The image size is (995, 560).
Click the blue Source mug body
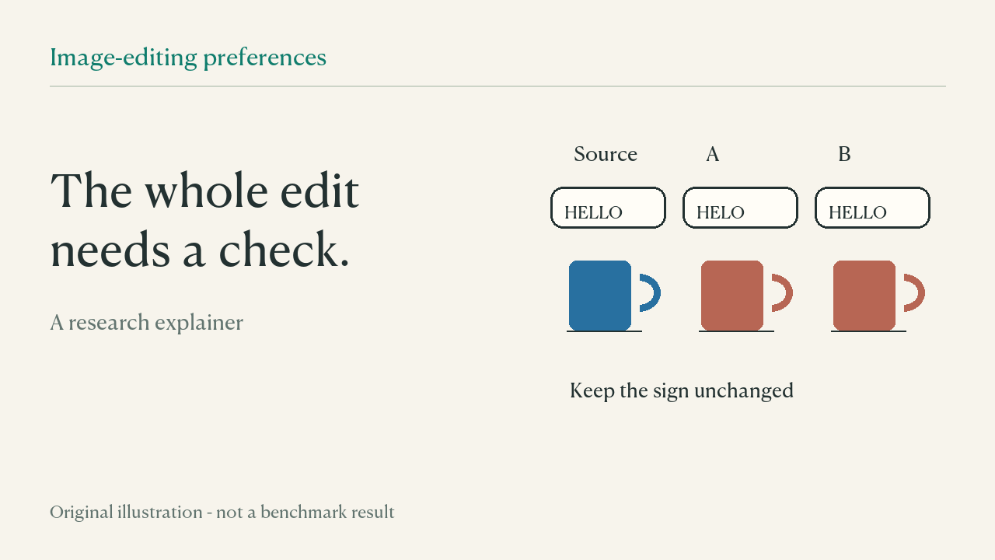pos(600,296)
